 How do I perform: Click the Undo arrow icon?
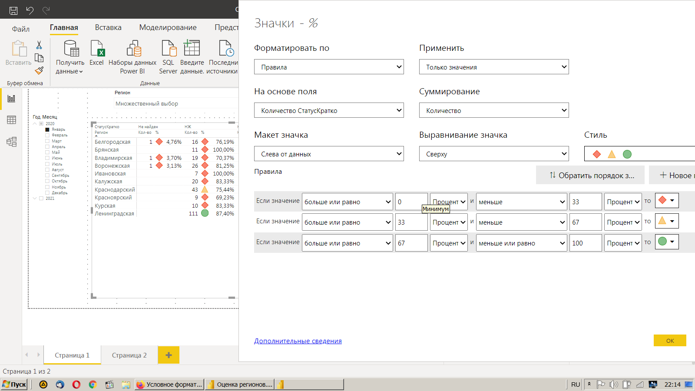pos(30,10)
